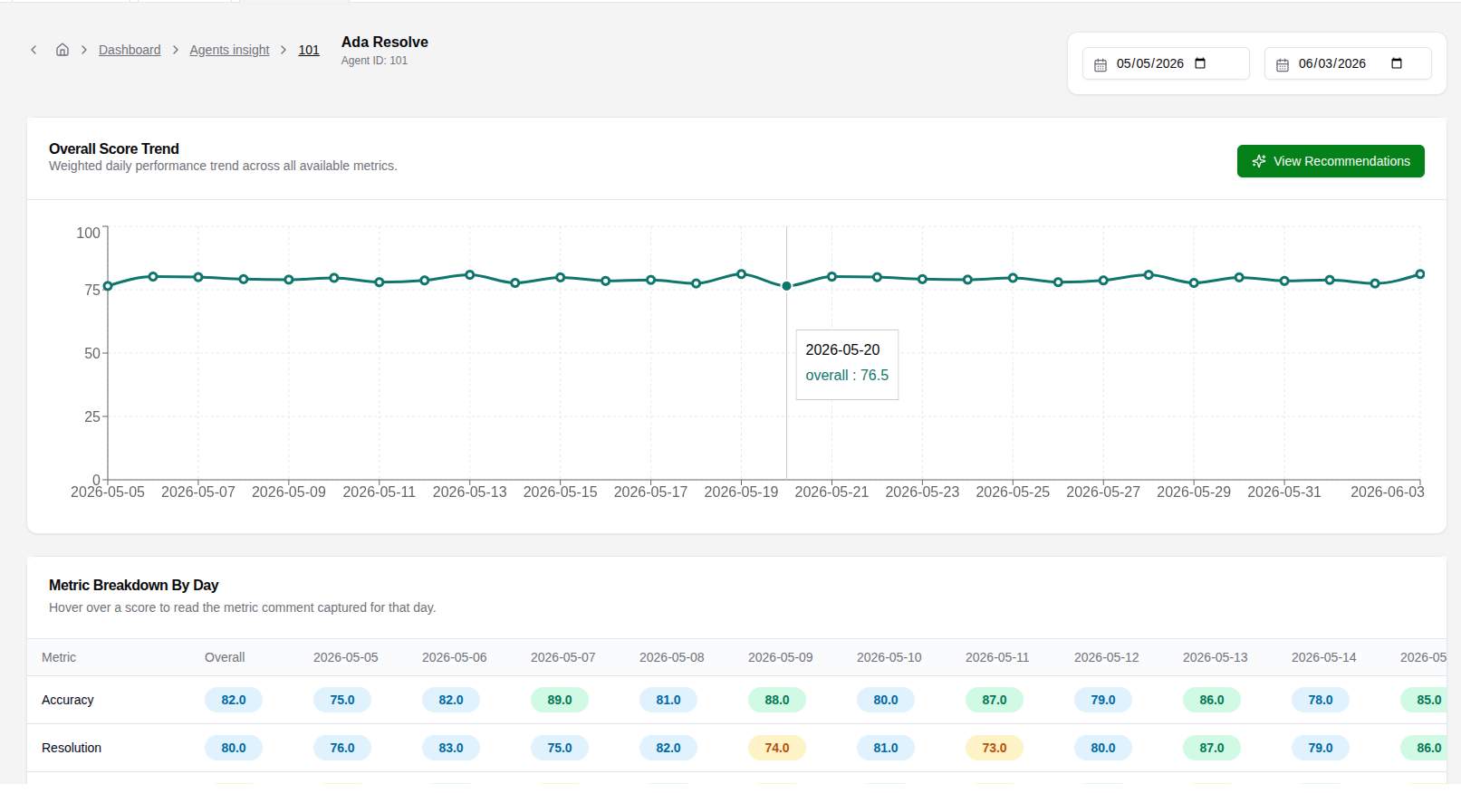Click the calendar icon left of 05/05/2026
The height and width of the screenshot is (793, 1461).
(x=1101, y=65)
